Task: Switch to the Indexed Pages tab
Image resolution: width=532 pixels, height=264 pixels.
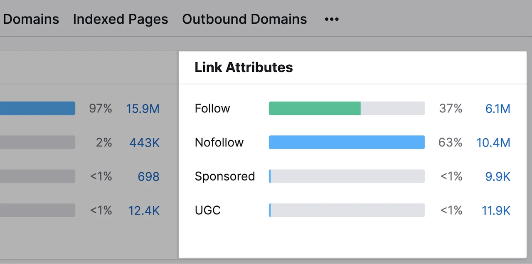Action: tap(121, 20)
